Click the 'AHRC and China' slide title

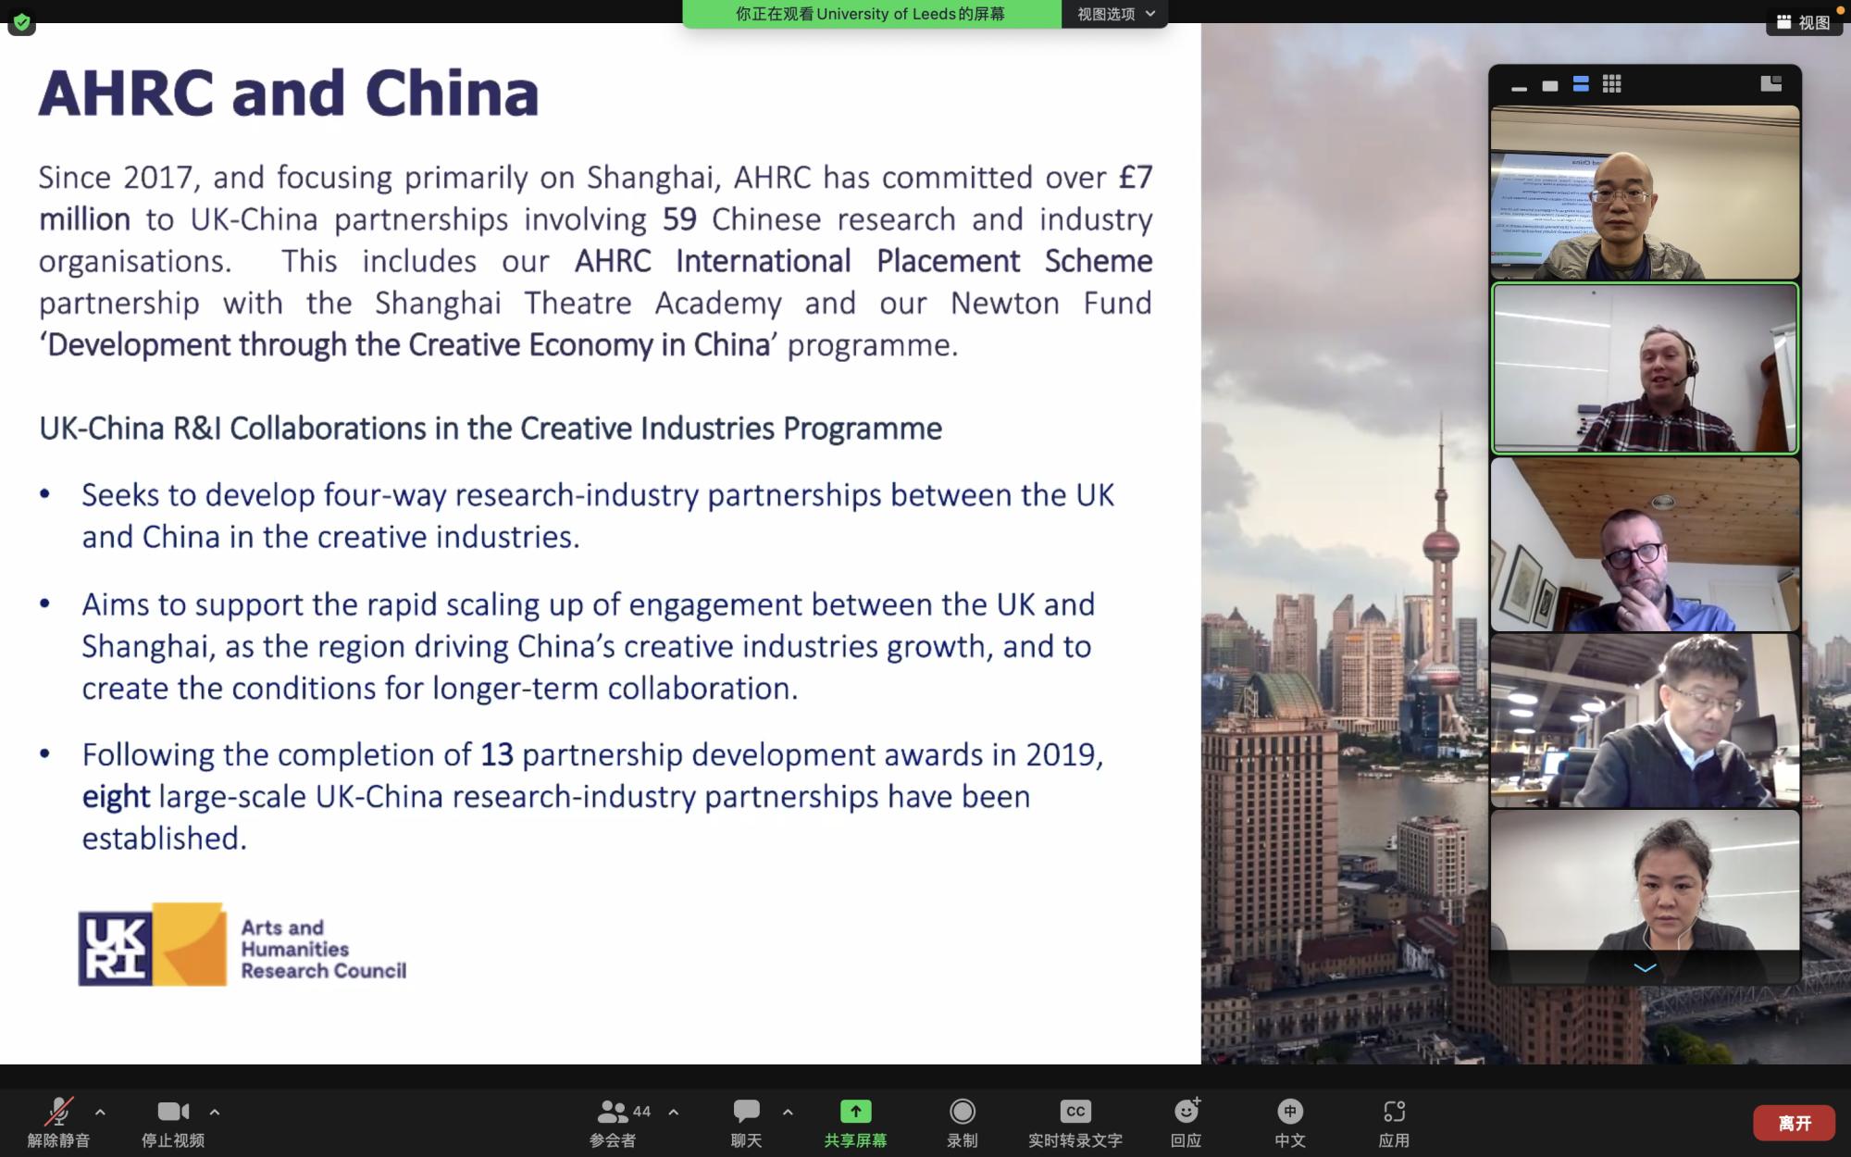pos(288,93)
